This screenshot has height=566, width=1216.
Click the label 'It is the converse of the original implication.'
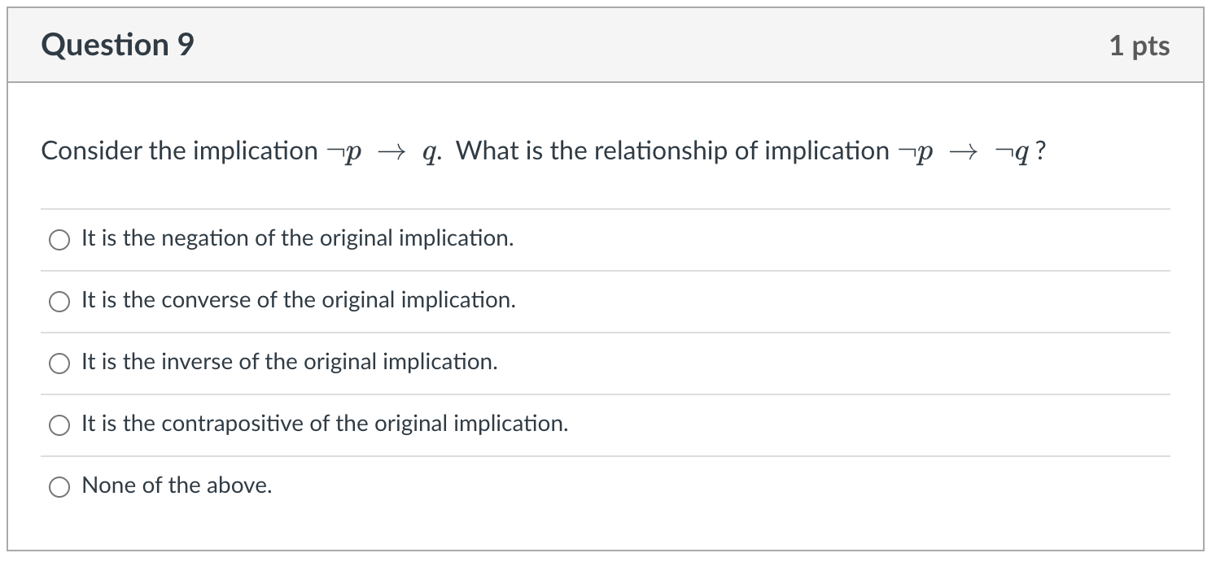[x=298, y=300]
